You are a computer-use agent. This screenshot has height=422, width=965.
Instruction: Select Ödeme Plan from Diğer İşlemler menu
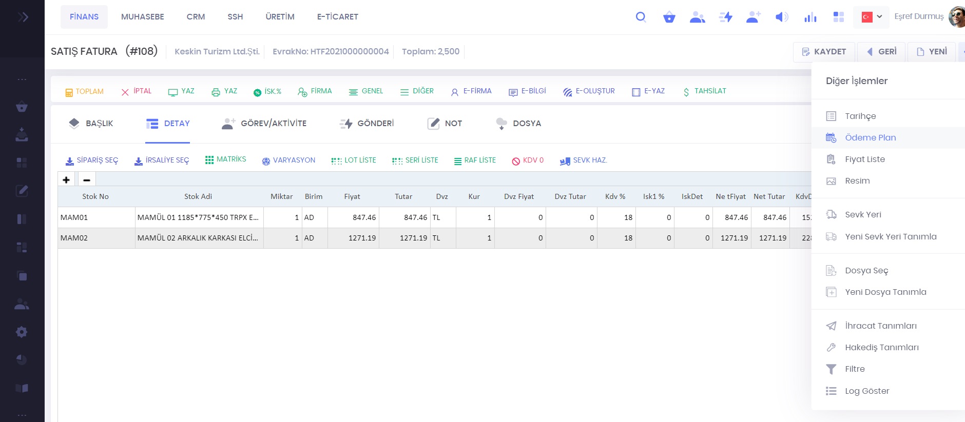tap(870, 137)
